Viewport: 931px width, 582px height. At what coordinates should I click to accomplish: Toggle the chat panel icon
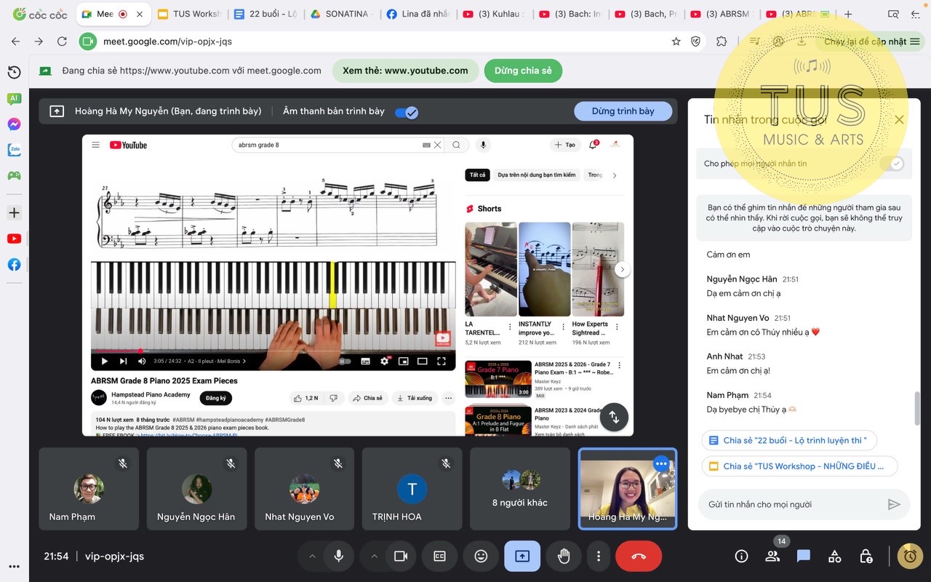(804, 556)
